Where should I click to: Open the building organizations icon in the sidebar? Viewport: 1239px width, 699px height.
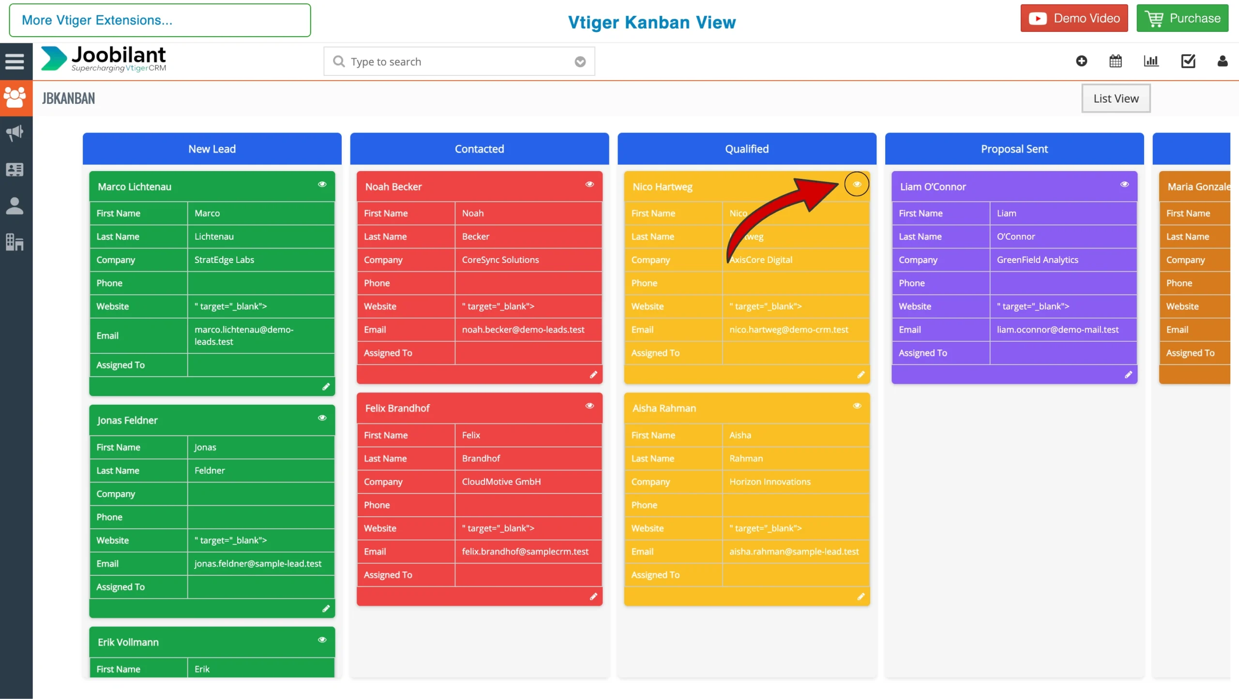(15, 242)
